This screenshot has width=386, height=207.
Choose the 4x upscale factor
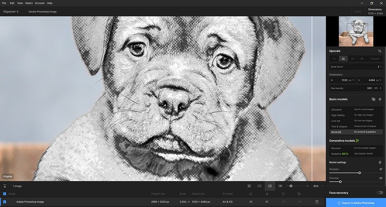tap(352, 59)
